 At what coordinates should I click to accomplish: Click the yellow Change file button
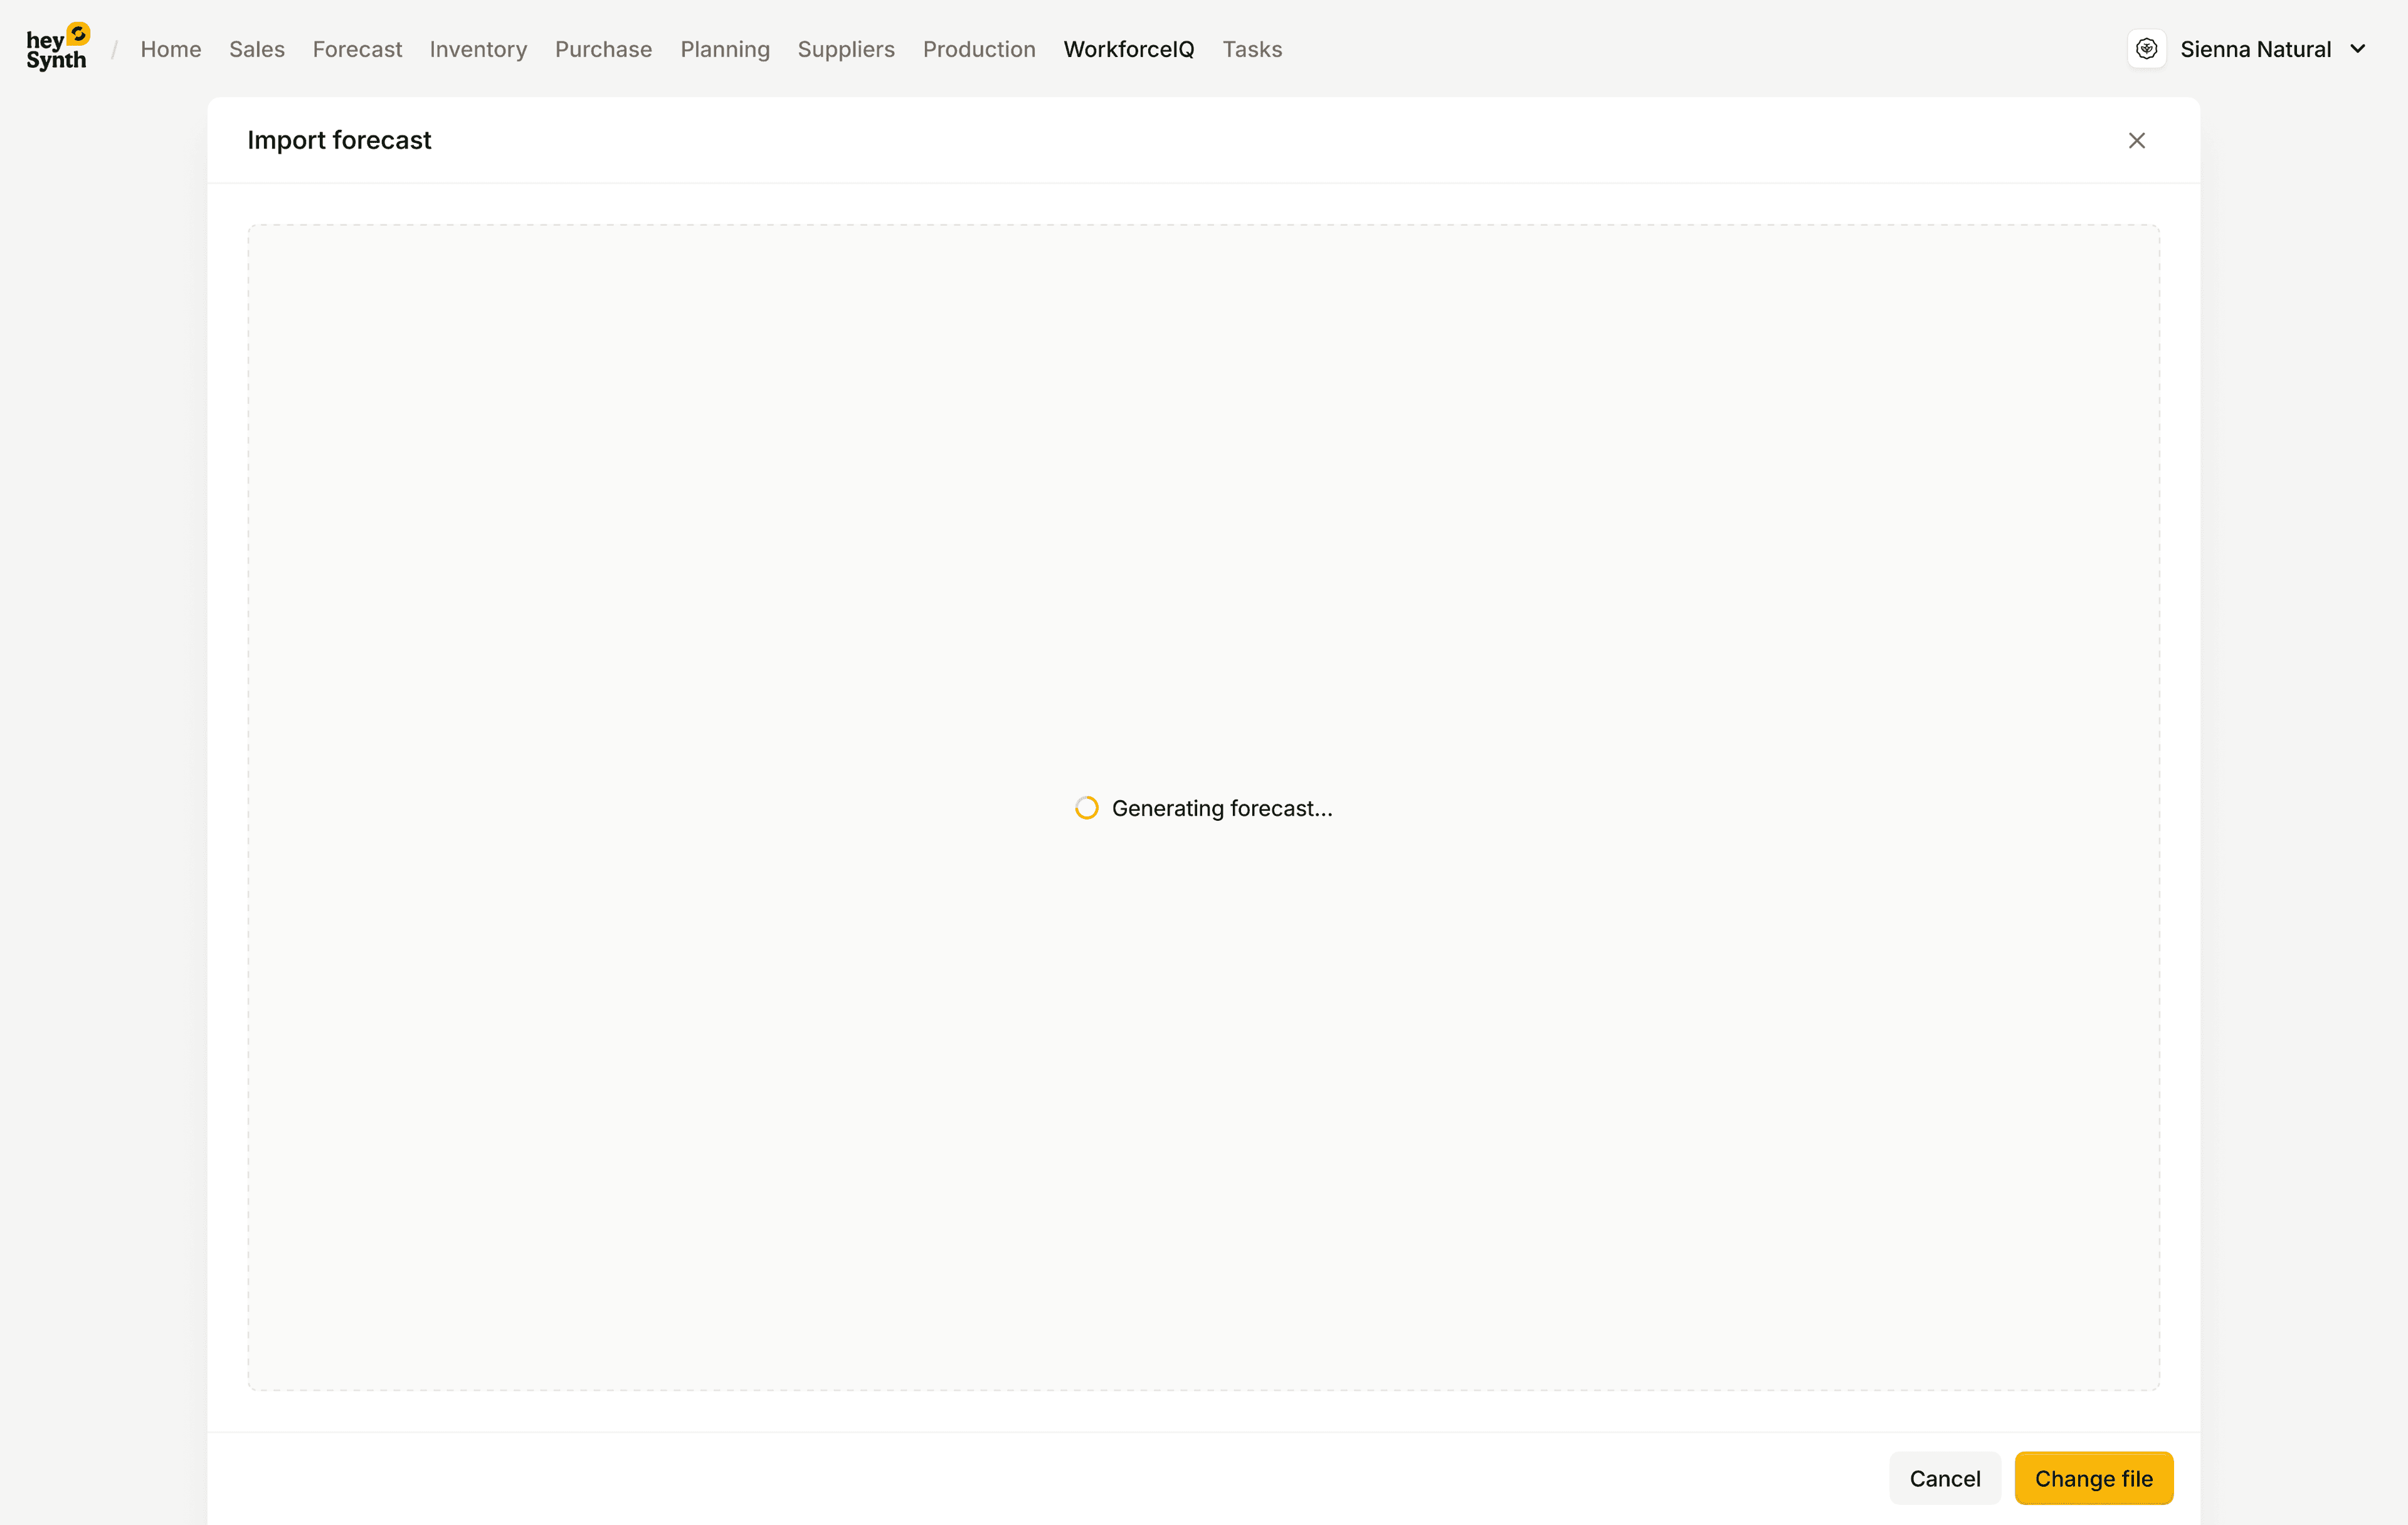click(2093, 1478)
